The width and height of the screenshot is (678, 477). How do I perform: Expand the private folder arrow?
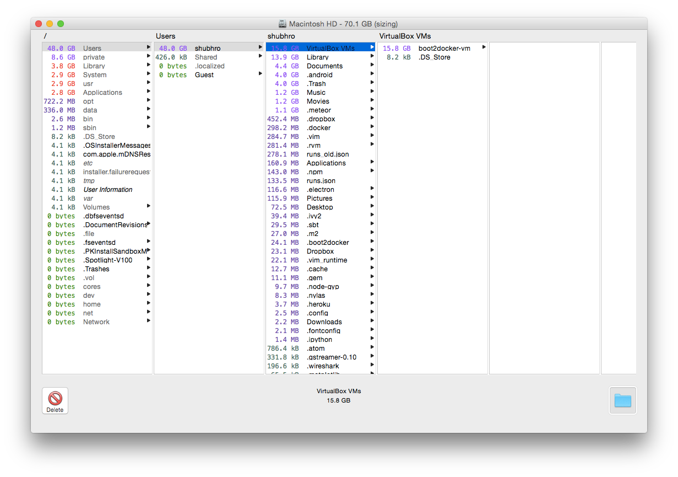click(149, 57)
